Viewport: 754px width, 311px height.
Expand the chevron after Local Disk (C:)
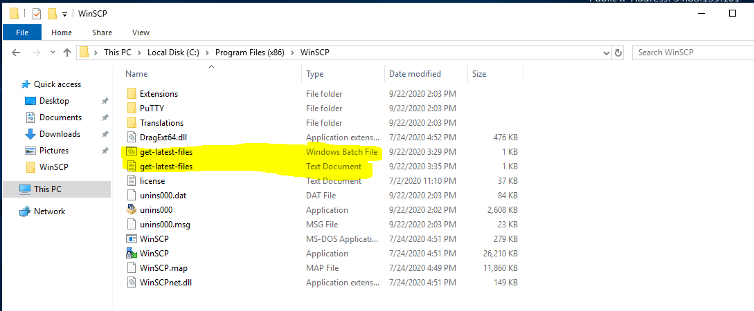point(207,53)
